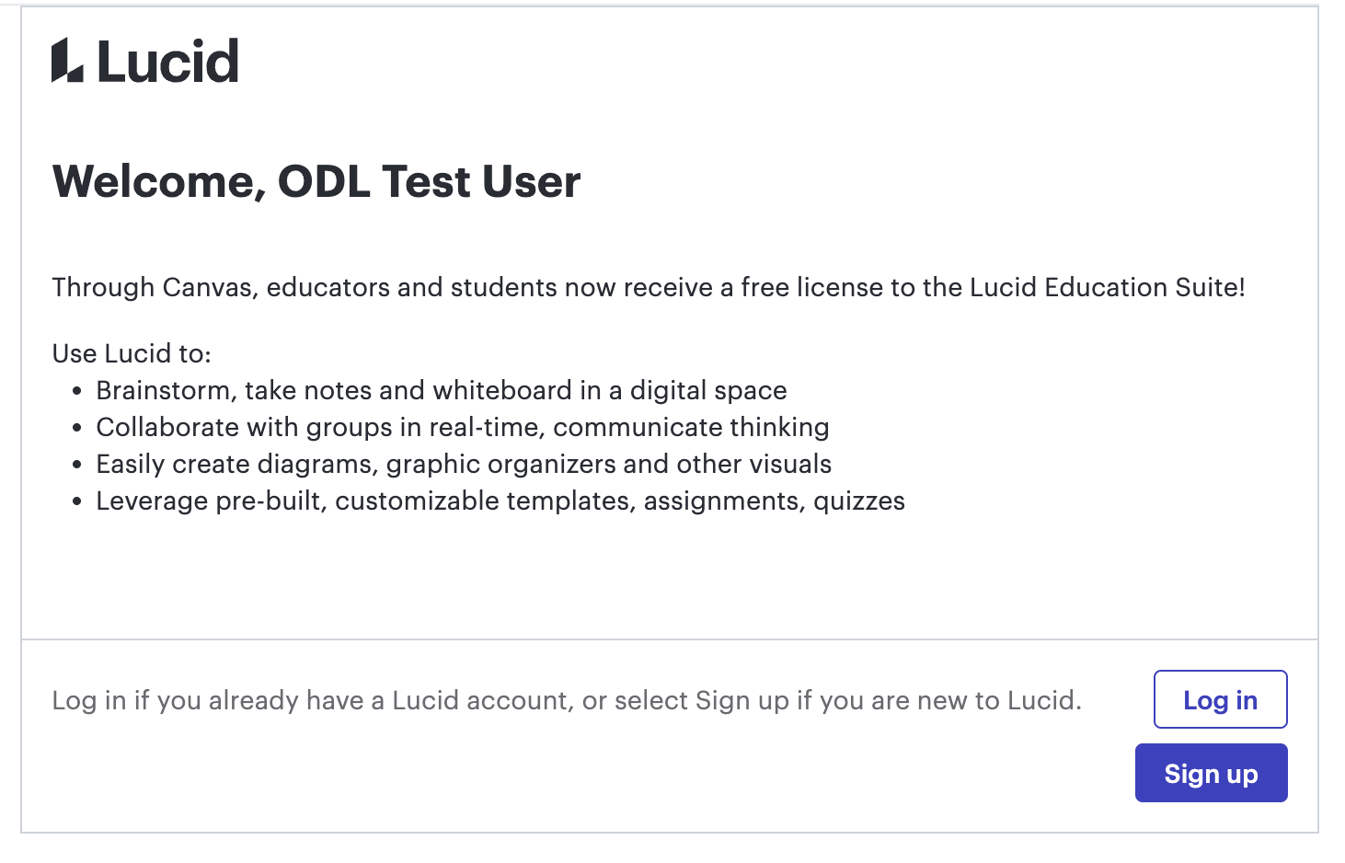Image resolution: width=1345 pixels, height=863 pixels.
Task: Click the free license paragraph about Canvas
Action: point(648,287)
